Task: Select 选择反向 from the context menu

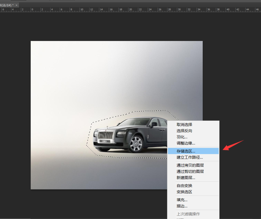Action: tap(184, 131)
